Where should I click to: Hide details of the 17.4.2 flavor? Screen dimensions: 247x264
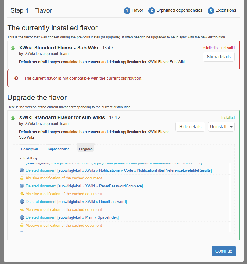(x=190, y=127)
